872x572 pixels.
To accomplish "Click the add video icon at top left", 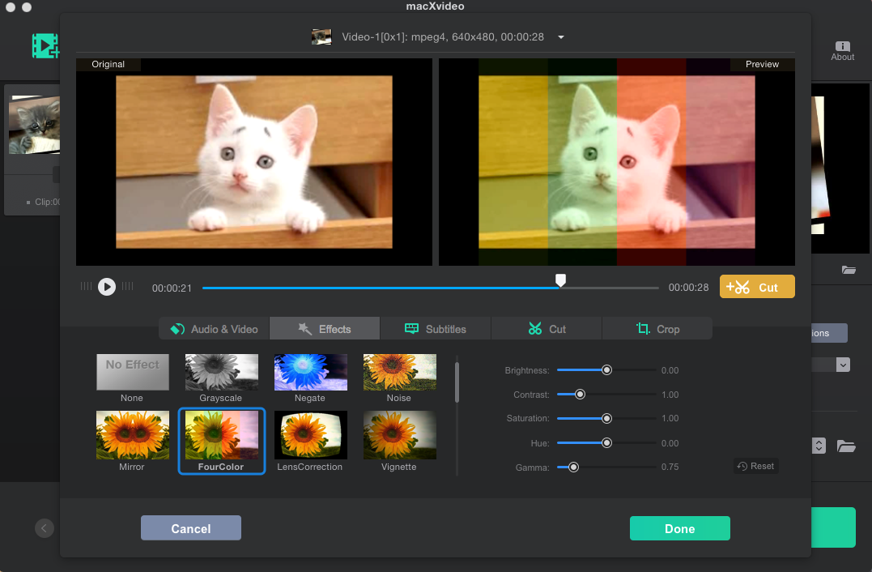I will click(x=45, y=45).
